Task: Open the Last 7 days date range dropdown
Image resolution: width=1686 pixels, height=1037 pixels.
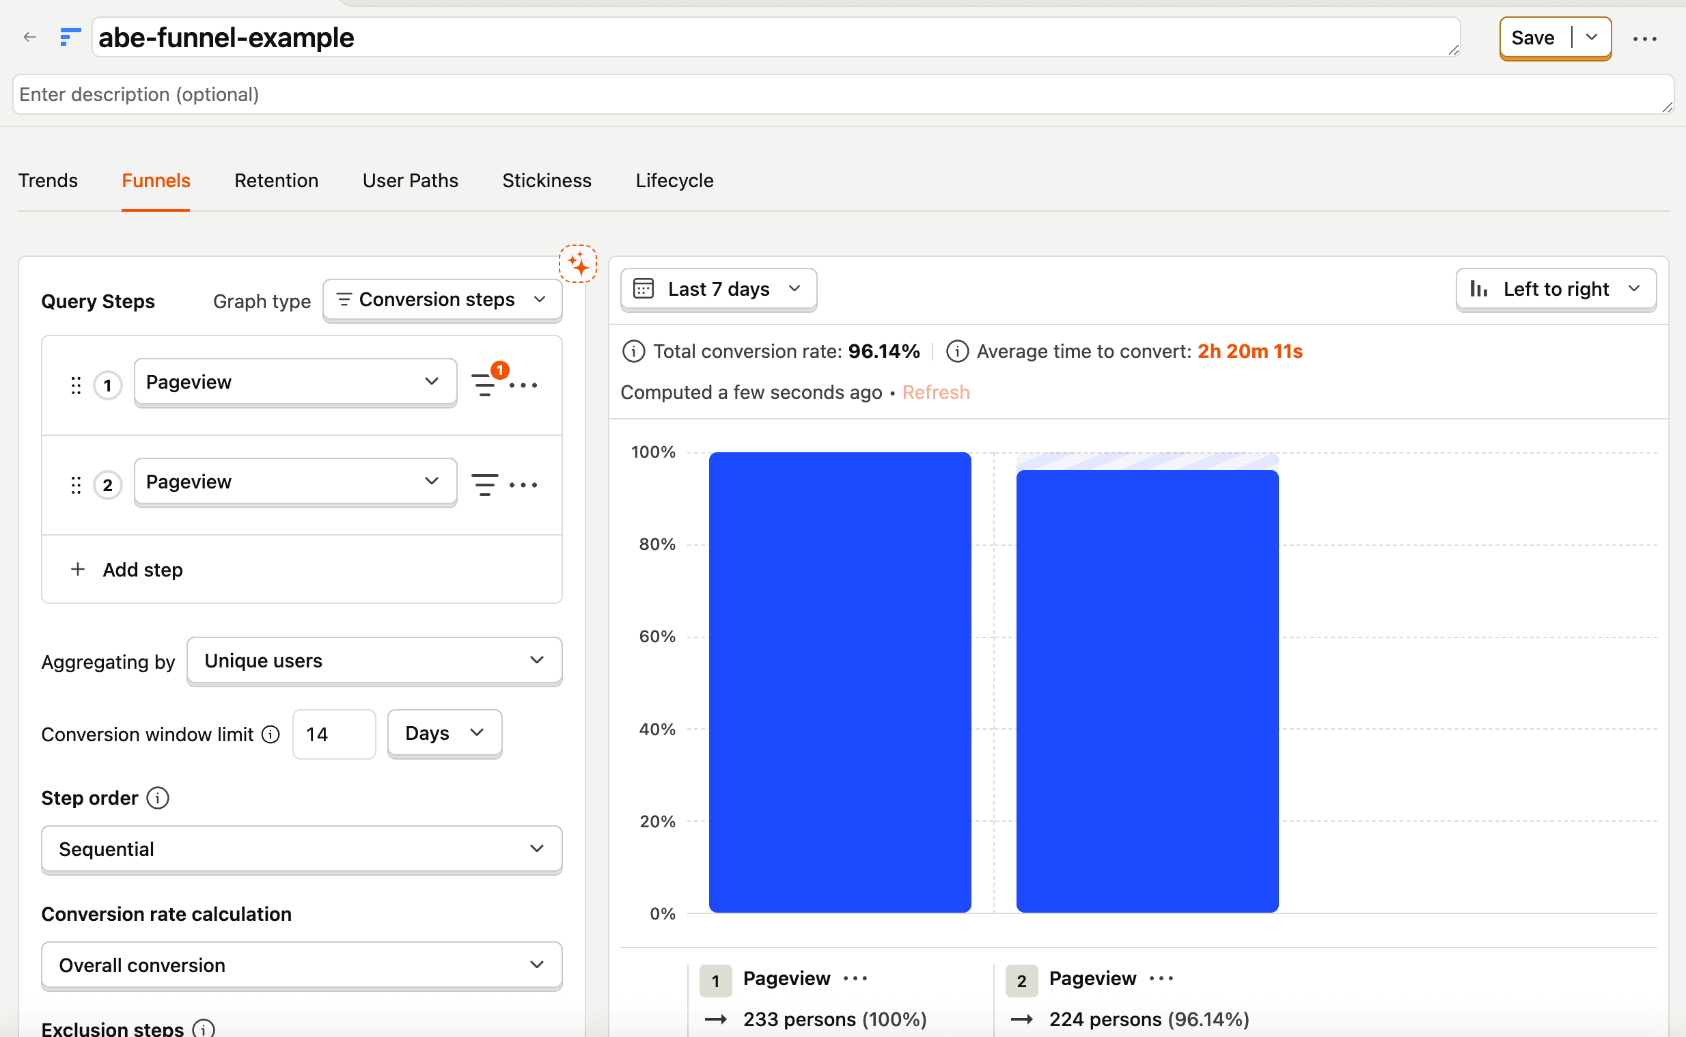Action: pyautogui.click(x=718, y=289)
